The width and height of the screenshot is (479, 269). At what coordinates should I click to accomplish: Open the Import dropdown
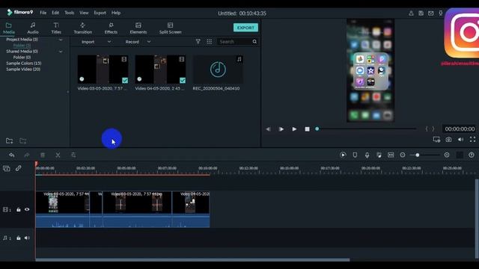pyautogui.click(x=96, y=42)
